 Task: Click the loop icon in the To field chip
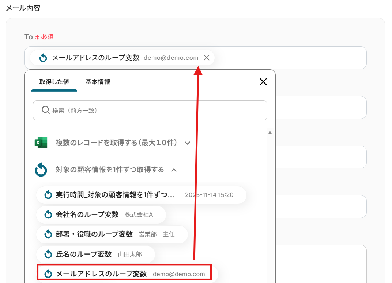[43, 58]
